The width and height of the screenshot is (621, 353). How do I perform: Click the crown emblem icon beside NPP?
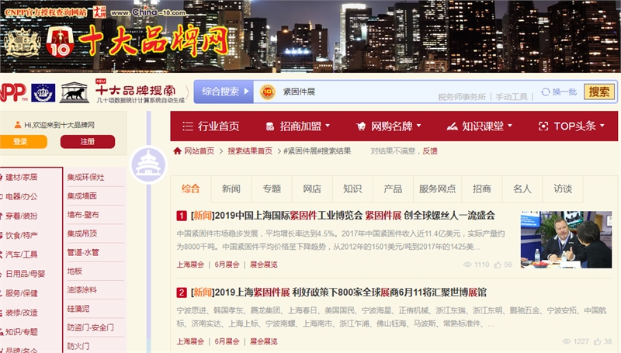pyautogui.click(x=43, y=92)
